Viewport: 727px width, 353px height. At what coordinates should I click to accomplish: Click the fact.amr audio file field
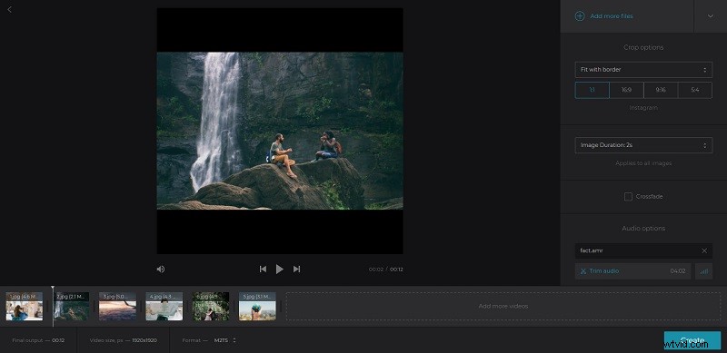click(643, 250)
